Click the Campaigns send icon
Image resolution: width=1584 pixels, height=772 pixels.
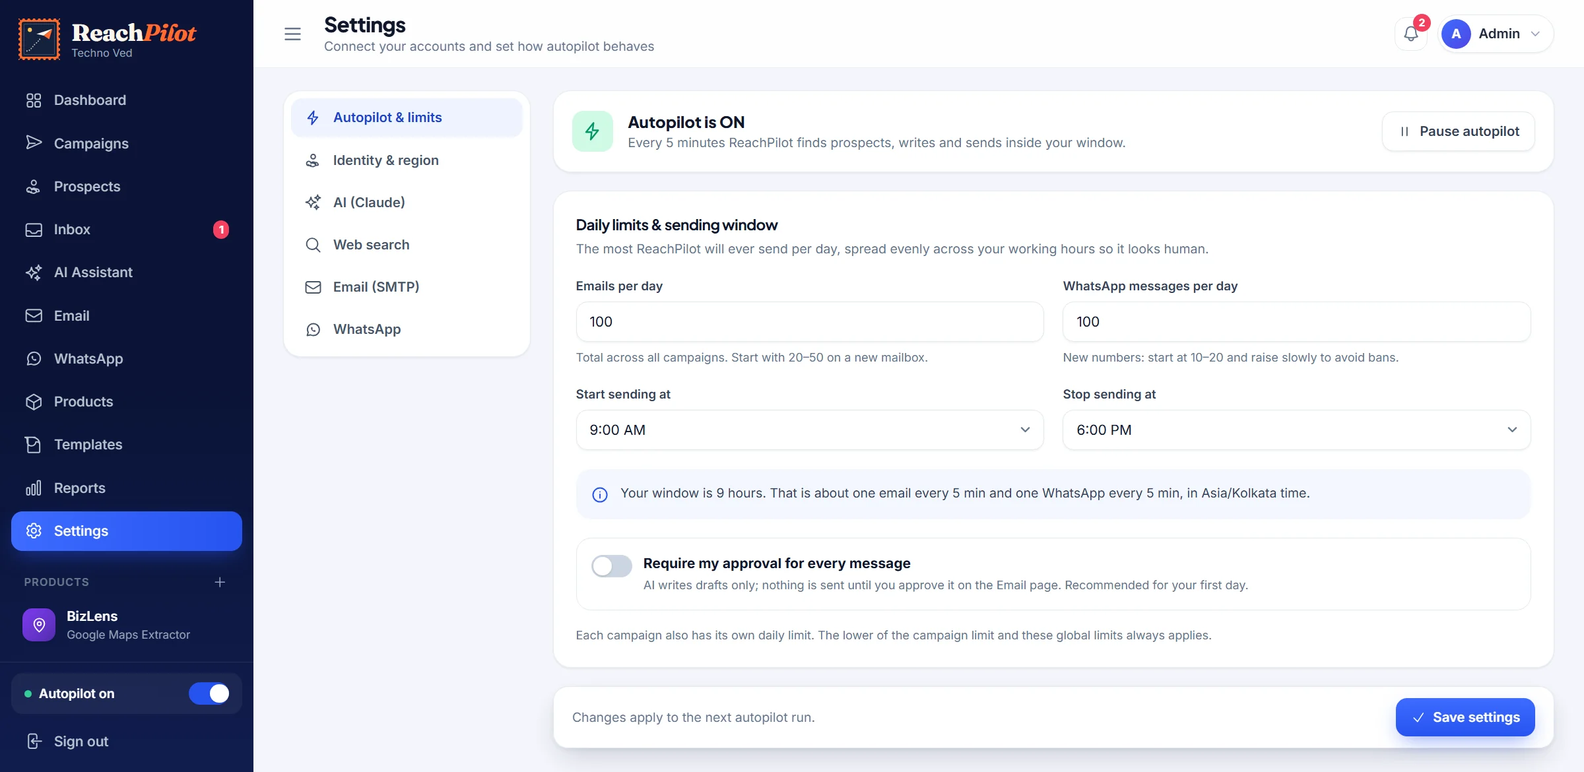pyautogui.click(x=34, y=143)
